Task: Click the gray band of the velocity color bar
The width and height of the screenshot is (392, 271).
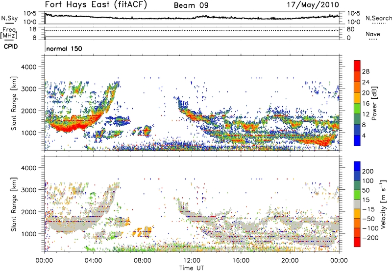Action: point(357,204)
